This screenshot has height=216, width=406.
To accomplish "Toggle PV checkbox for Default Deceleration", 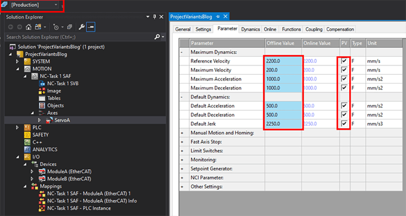I will (x=344, y=115).
